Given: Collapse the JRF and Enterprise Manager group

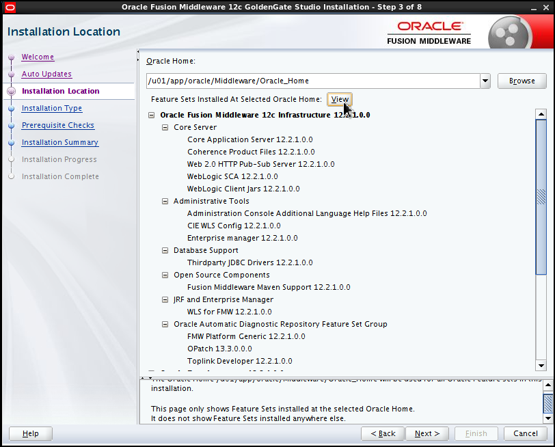Looking at the screenshot, I should tap(165, 299).
